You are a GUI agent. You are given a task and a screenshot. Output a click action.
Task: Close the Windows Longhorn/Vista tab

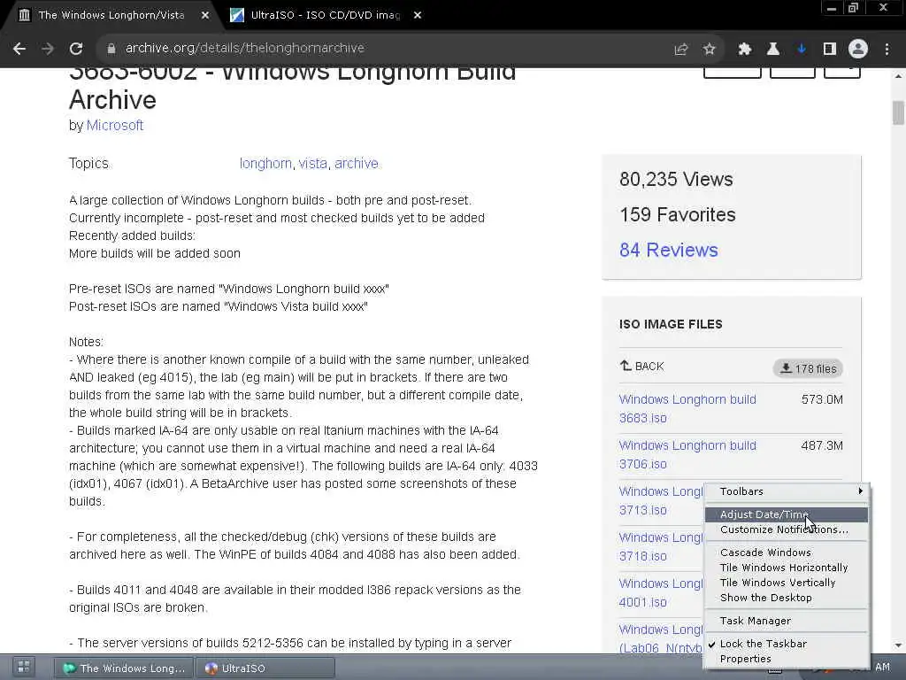[205, 15]
